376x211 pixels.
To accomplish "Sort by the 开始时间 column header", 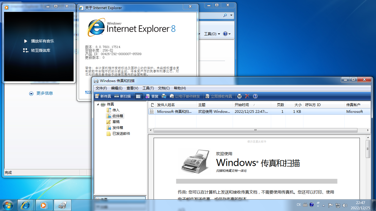I will pos(251,105).
